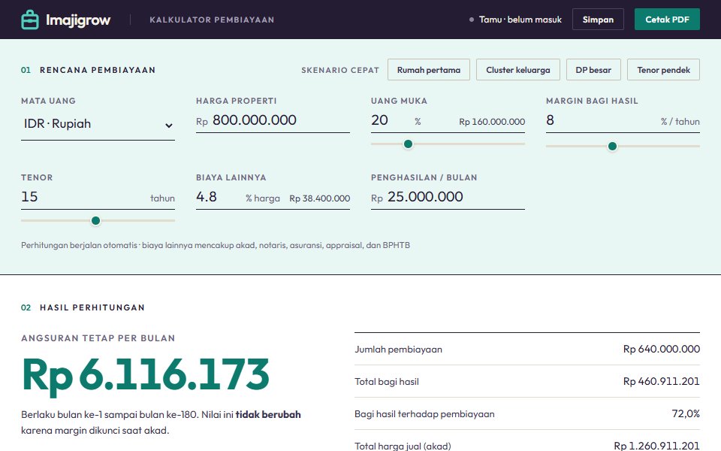Apply the Cluster keluarga quick scenario
721x451 pixels.
[517, 70]
